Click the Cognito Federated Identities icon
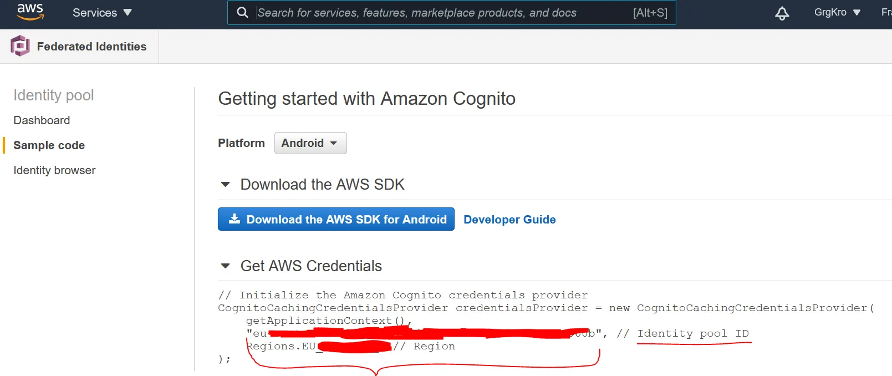The width and height of the screenshot is (892, 376). click(x=20, y=46)
